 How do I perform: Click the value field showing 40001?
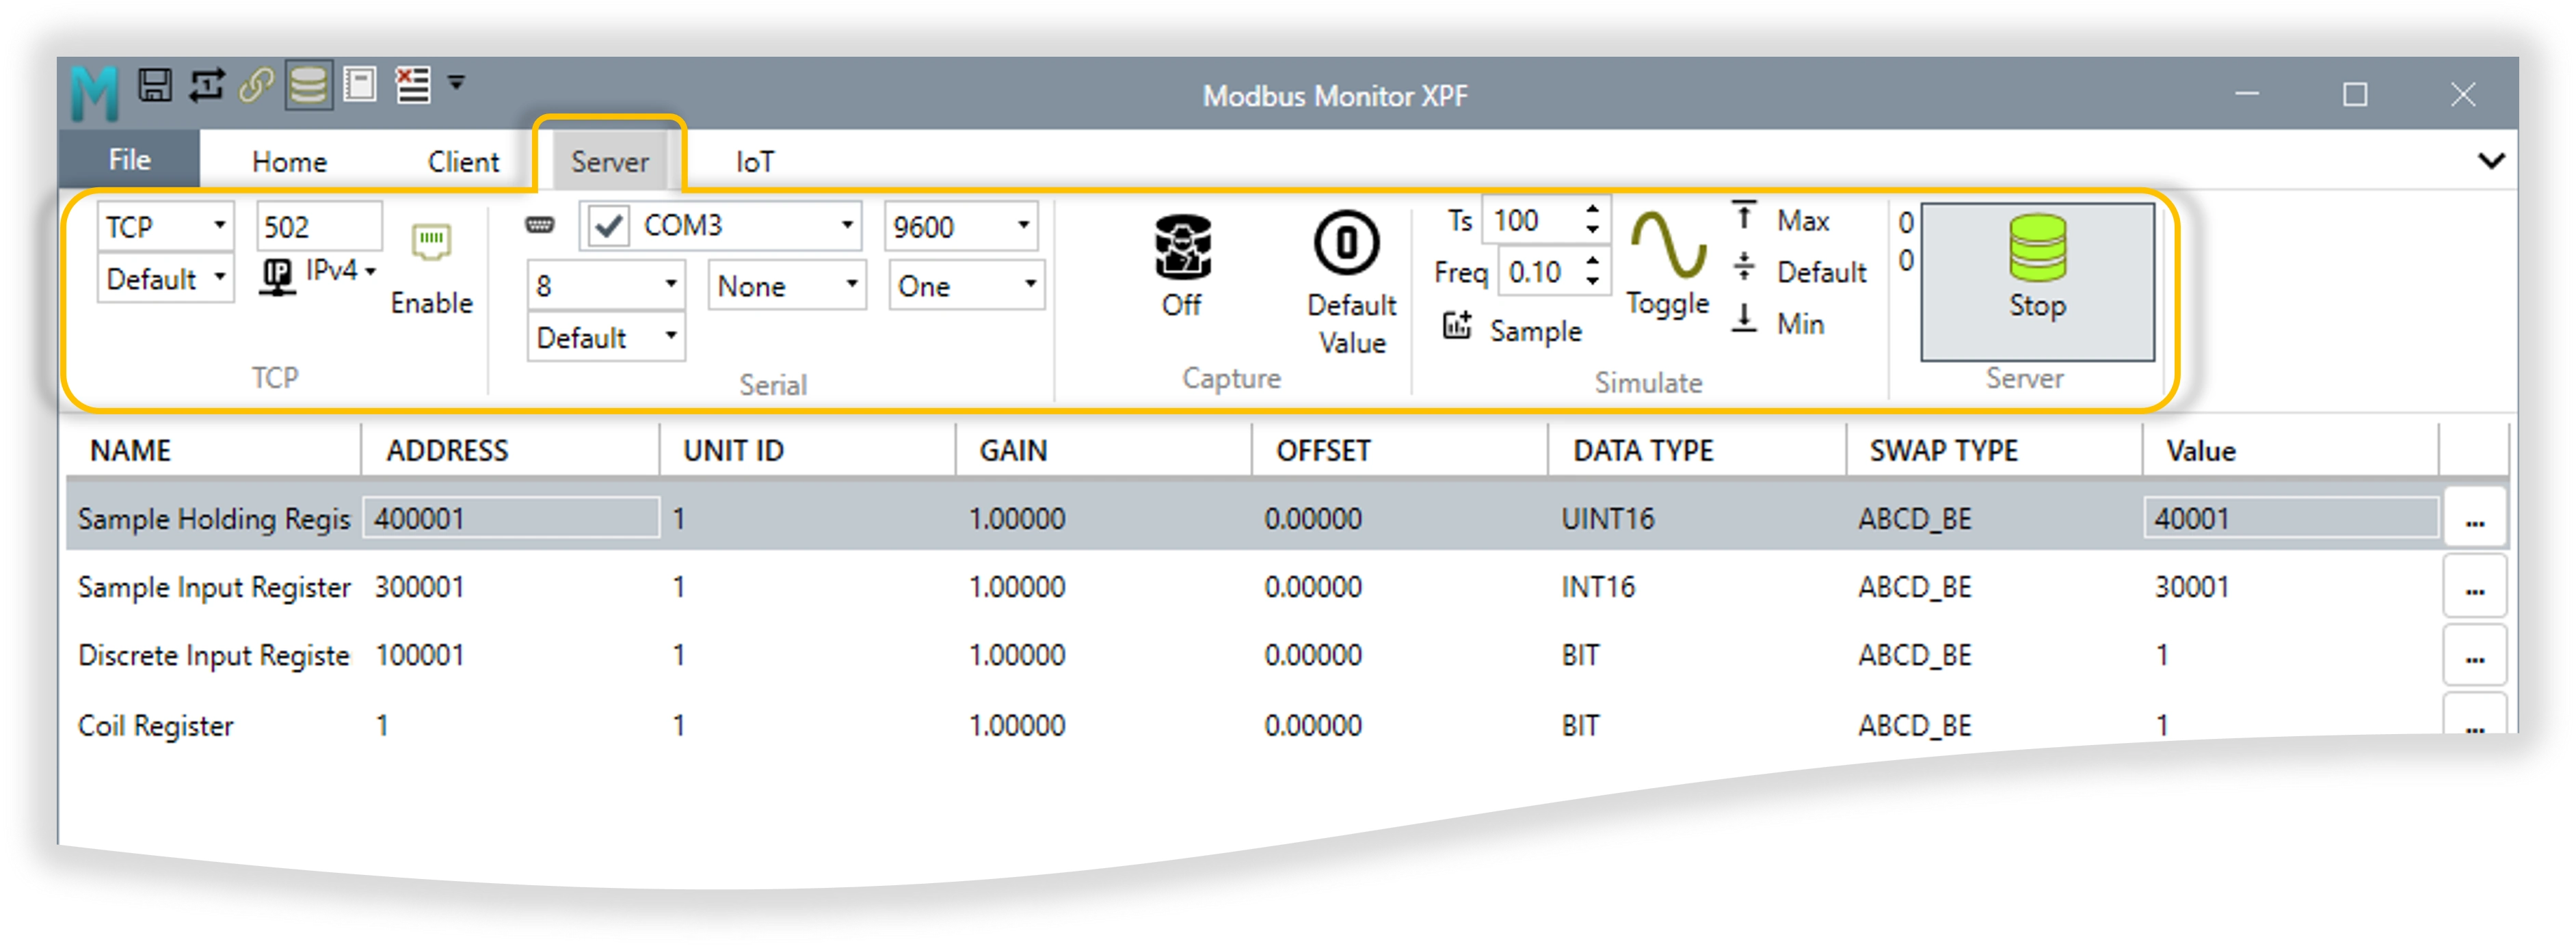(2290, 518)
